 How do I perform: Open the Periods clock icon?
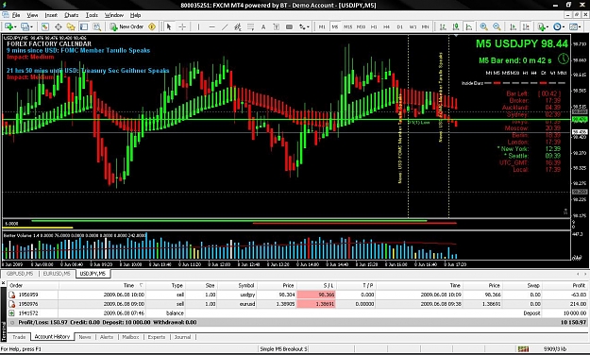[557, 26]
